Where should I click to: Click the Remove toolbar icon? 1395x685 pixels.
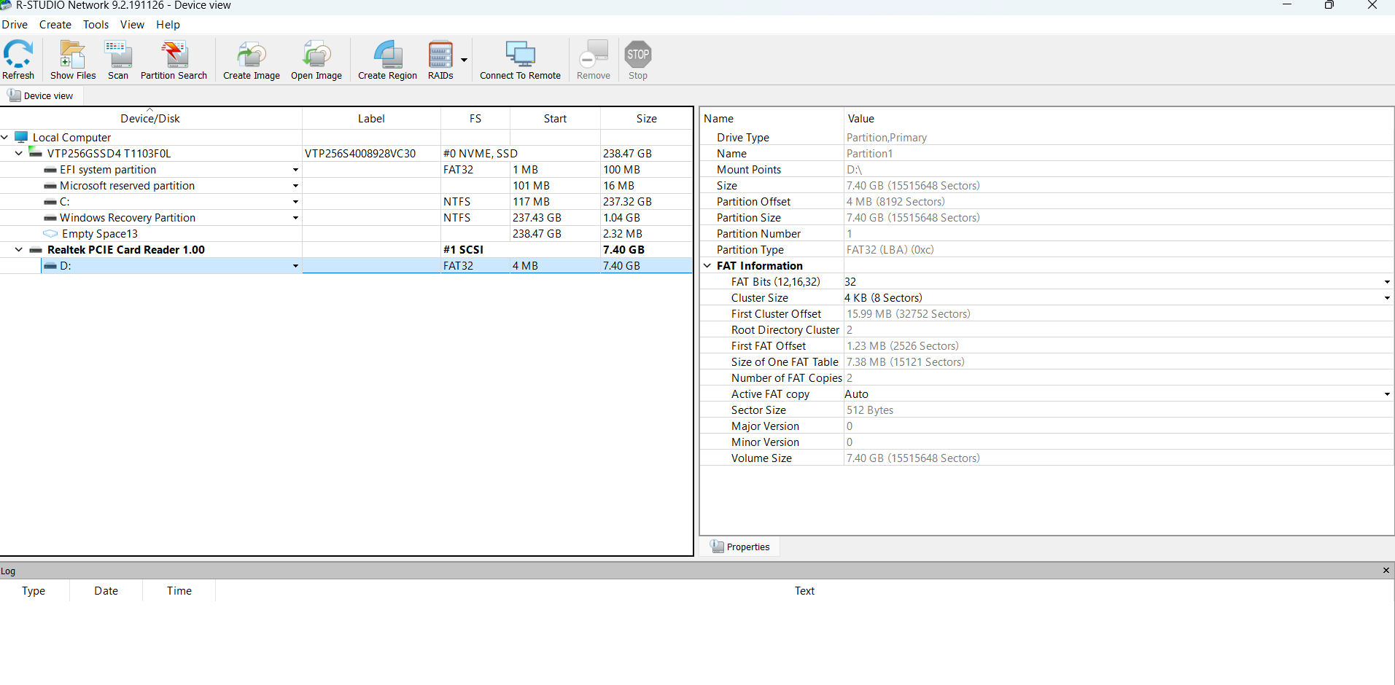pos(594,54)
